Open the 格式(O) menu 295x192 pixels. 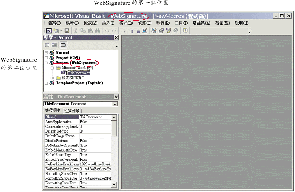pos(126,23)
